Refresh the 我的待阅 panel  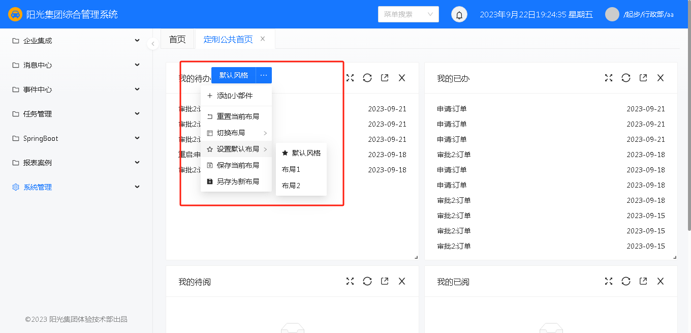367,281
